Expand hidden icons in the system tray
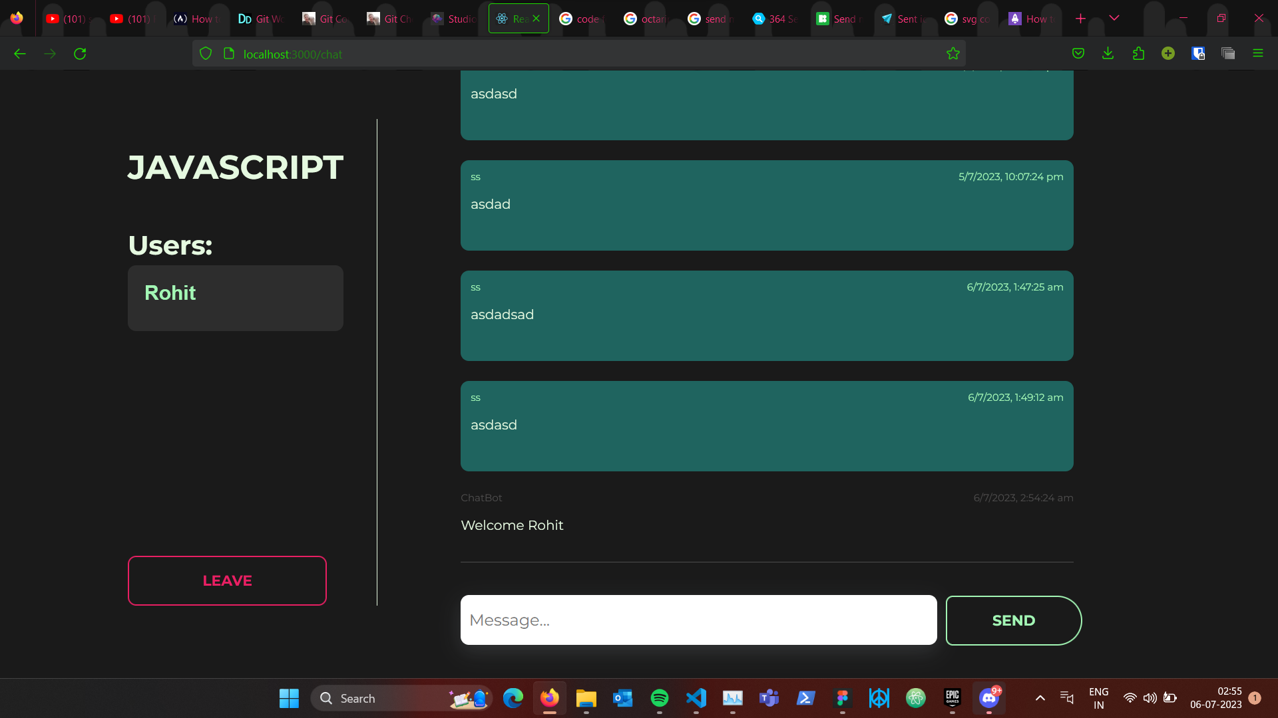 [x=1040, y=698]
